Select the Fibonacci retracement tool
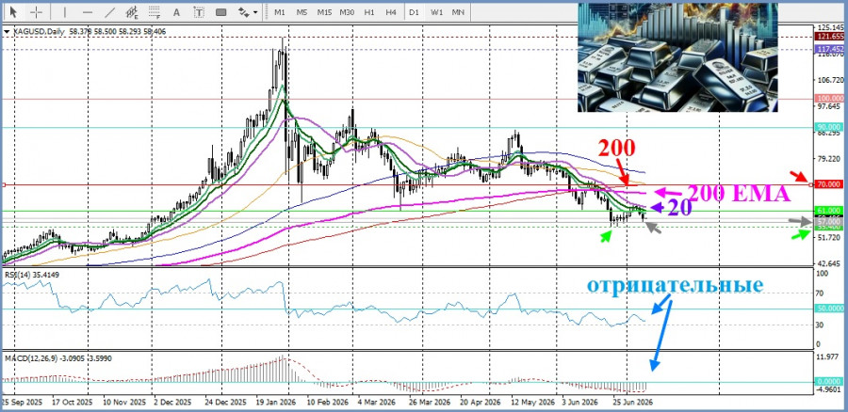This screenshot has width=848, height=412. 155,12
